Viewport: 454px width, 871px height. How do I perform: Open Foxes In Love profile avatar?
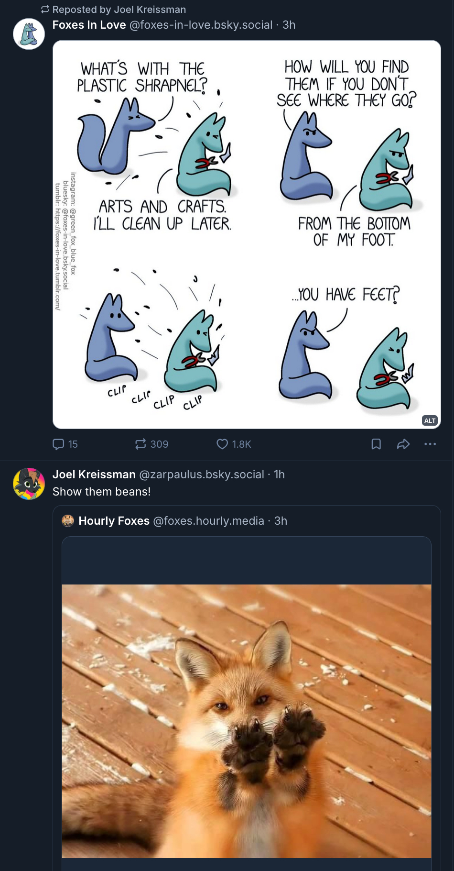pyautogui.click(x=29, y=34)
